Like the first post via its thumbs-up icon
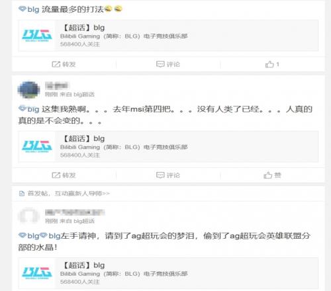The image size is (331, 291). click(269, 64)
